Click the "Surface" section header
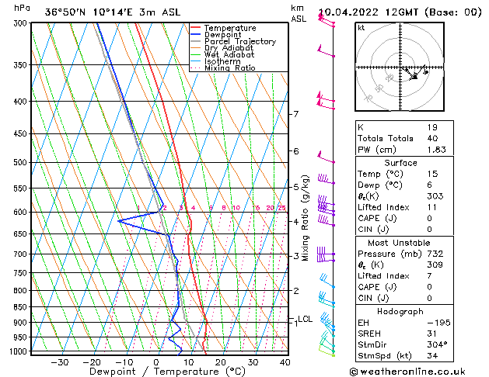 click(x=400, y=163)
